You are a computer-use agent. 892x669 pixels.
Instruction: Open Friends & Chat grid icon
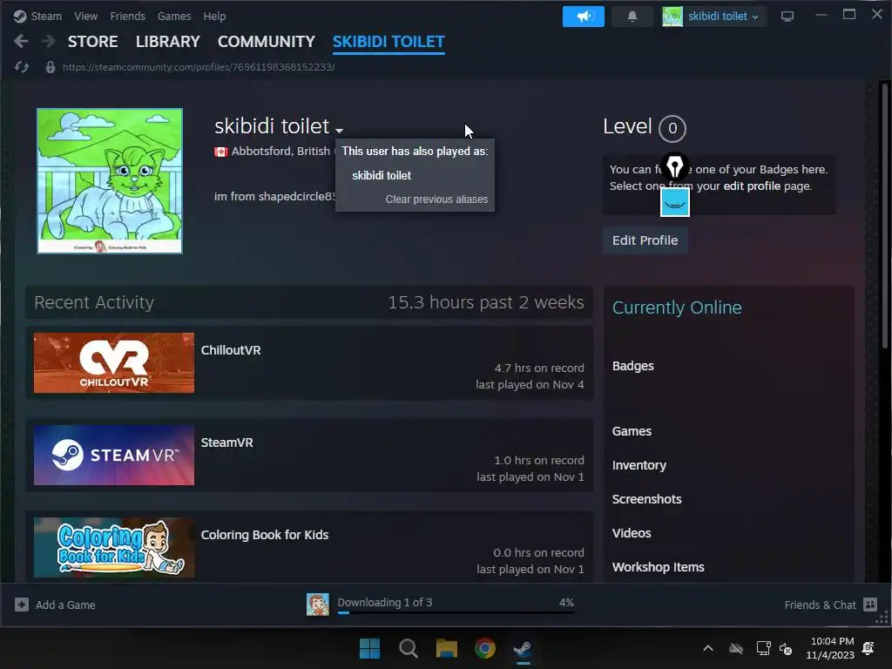pos(870,605)
